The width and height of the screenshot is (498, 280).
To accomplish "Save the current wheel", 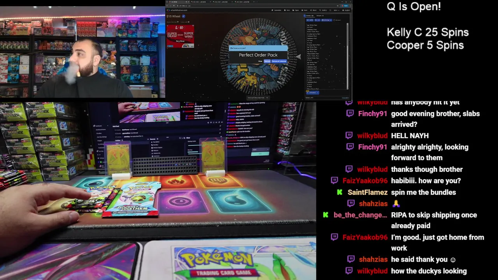I will tap(304, 10).
